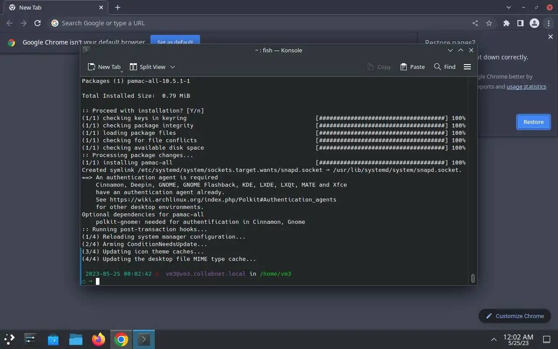Open Chrome tab search chevron
This screenshot has height=349, width=558.
[509, 7]
